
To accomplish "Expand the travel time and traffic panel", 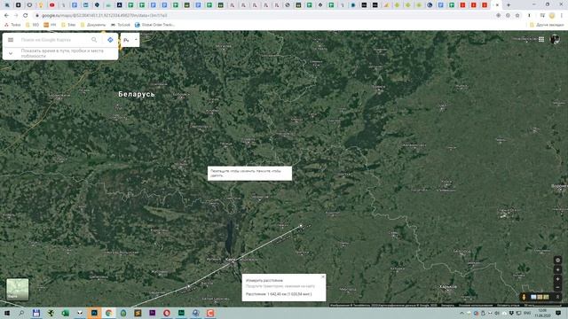I will click(60, 53).
